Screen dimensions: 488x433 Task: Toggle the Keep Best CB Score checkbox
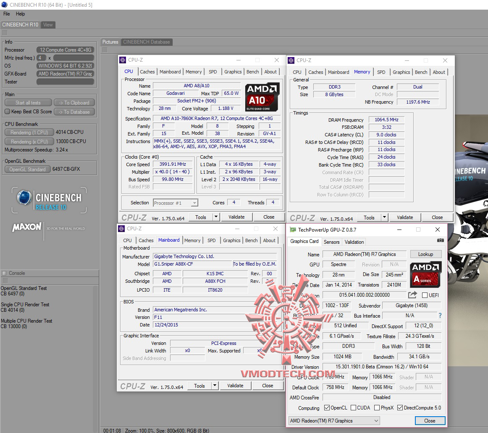8,112
